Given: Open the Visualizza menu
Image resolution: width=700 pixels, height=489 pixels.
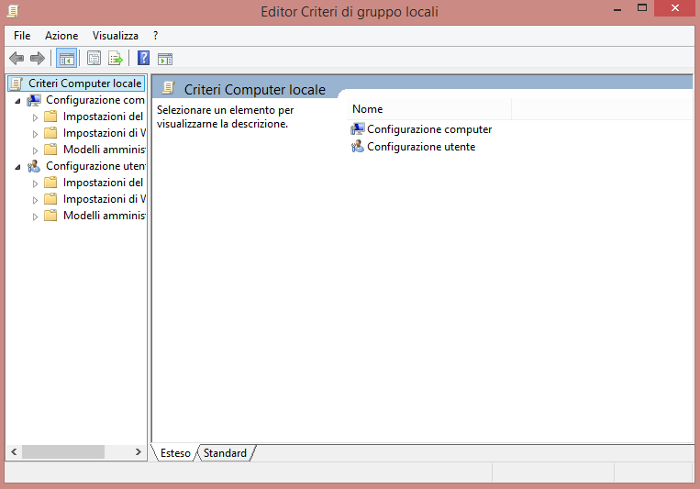Looking at the screenshot, I should tap(116, 36).
